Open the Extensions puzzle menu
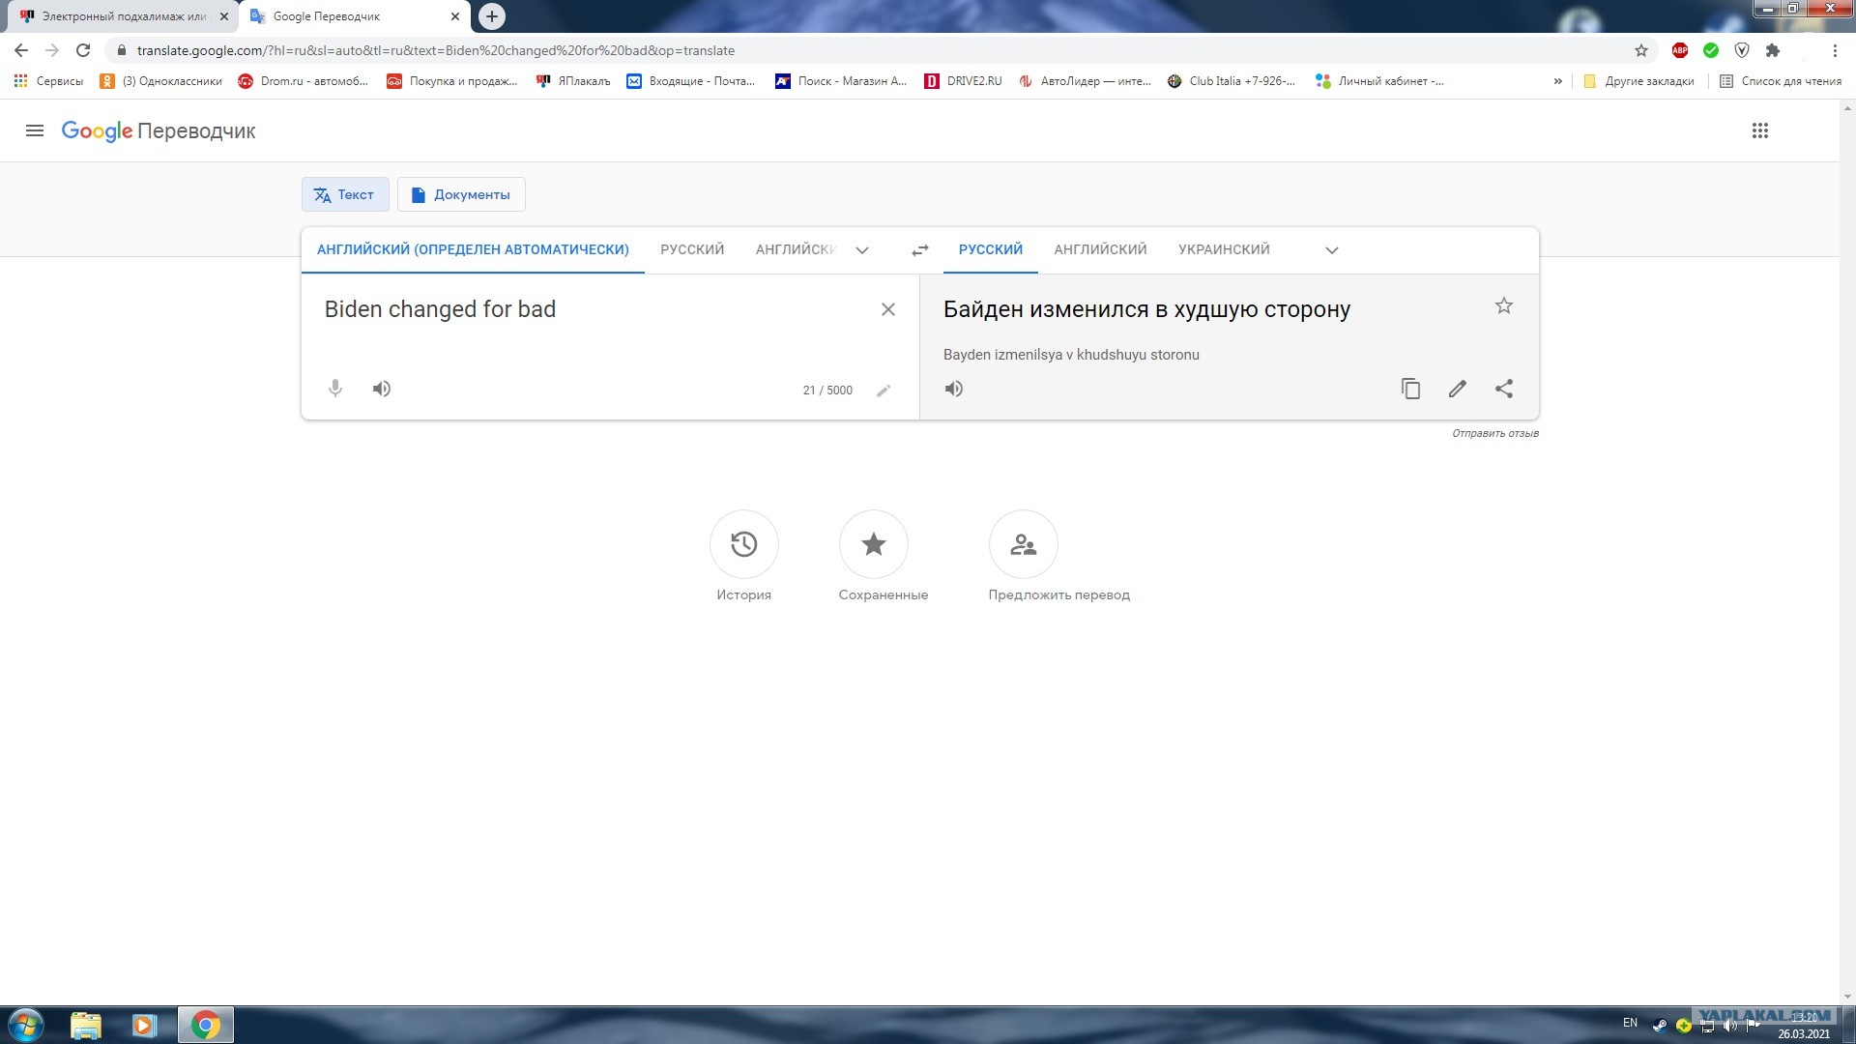 point(1773,50)
